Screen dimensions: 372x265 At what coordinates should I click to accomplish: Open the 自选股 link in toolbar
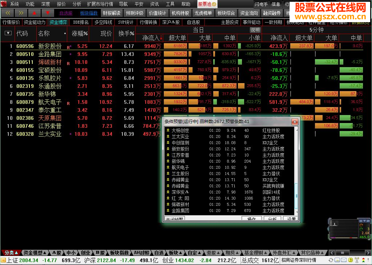coord(66,13)
